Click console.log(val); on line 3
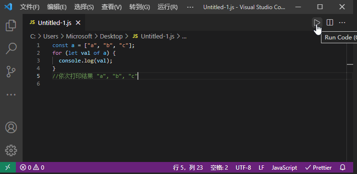Image resolution: width=357 pixels, height=174 pixels. pyautogui.click(x=86, y=61)
